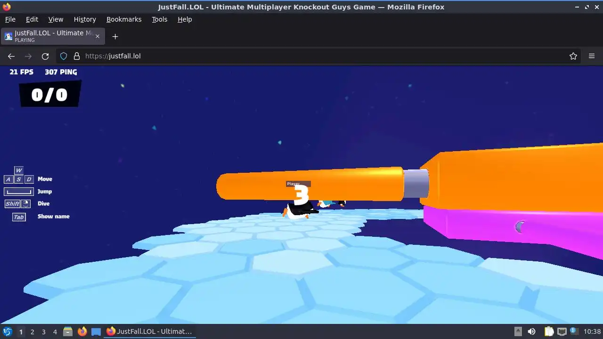
Task: Open the volume speaker tray icon
Action: point(532,331)
